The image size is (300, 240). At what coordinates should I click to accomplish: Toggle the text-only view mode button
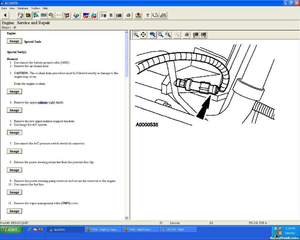pos(111,15)
